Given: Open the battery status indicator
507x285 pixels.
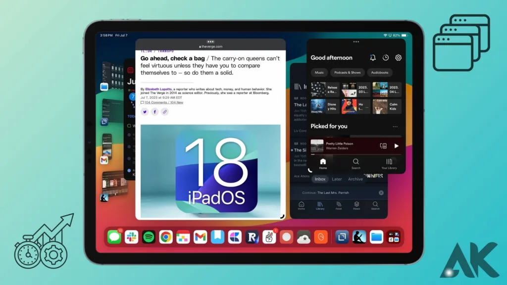Looking at the screenshot, I should pyautogui.click(x=404, y=35).
